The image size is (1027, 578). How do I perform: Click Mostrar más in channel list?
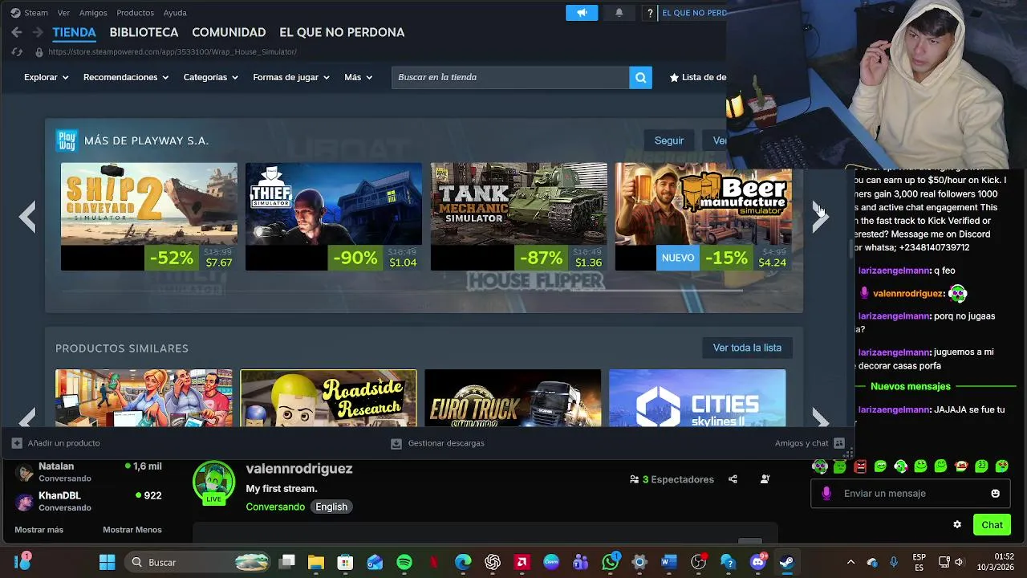click(39, 530)
